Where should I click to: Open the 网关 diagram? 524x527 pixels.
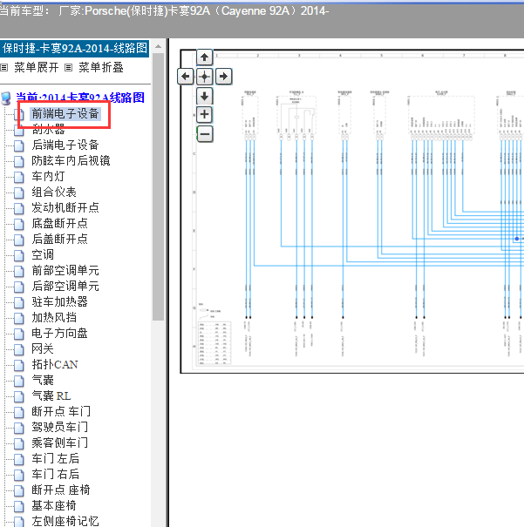[43, 349]
